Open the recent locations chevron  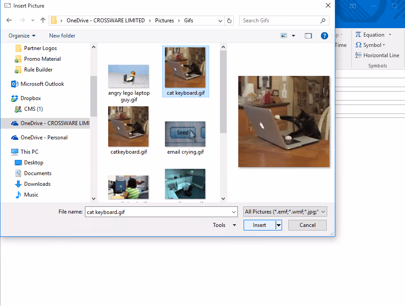pos(33,21)
